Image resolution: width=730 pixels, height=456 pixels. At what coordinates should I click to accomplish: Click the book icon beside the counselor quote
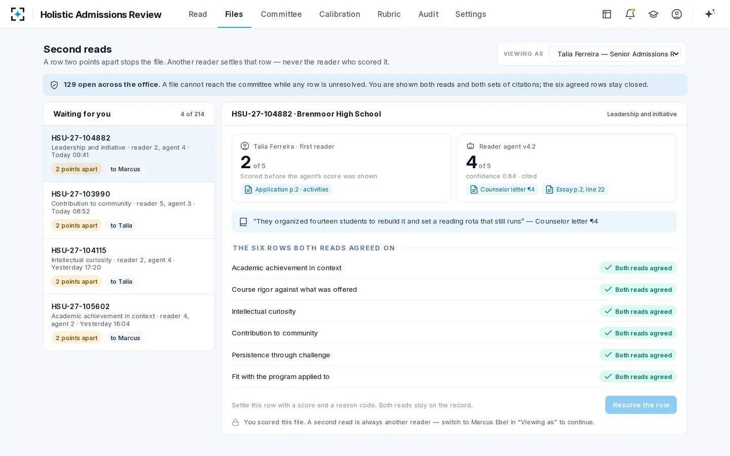243,222
